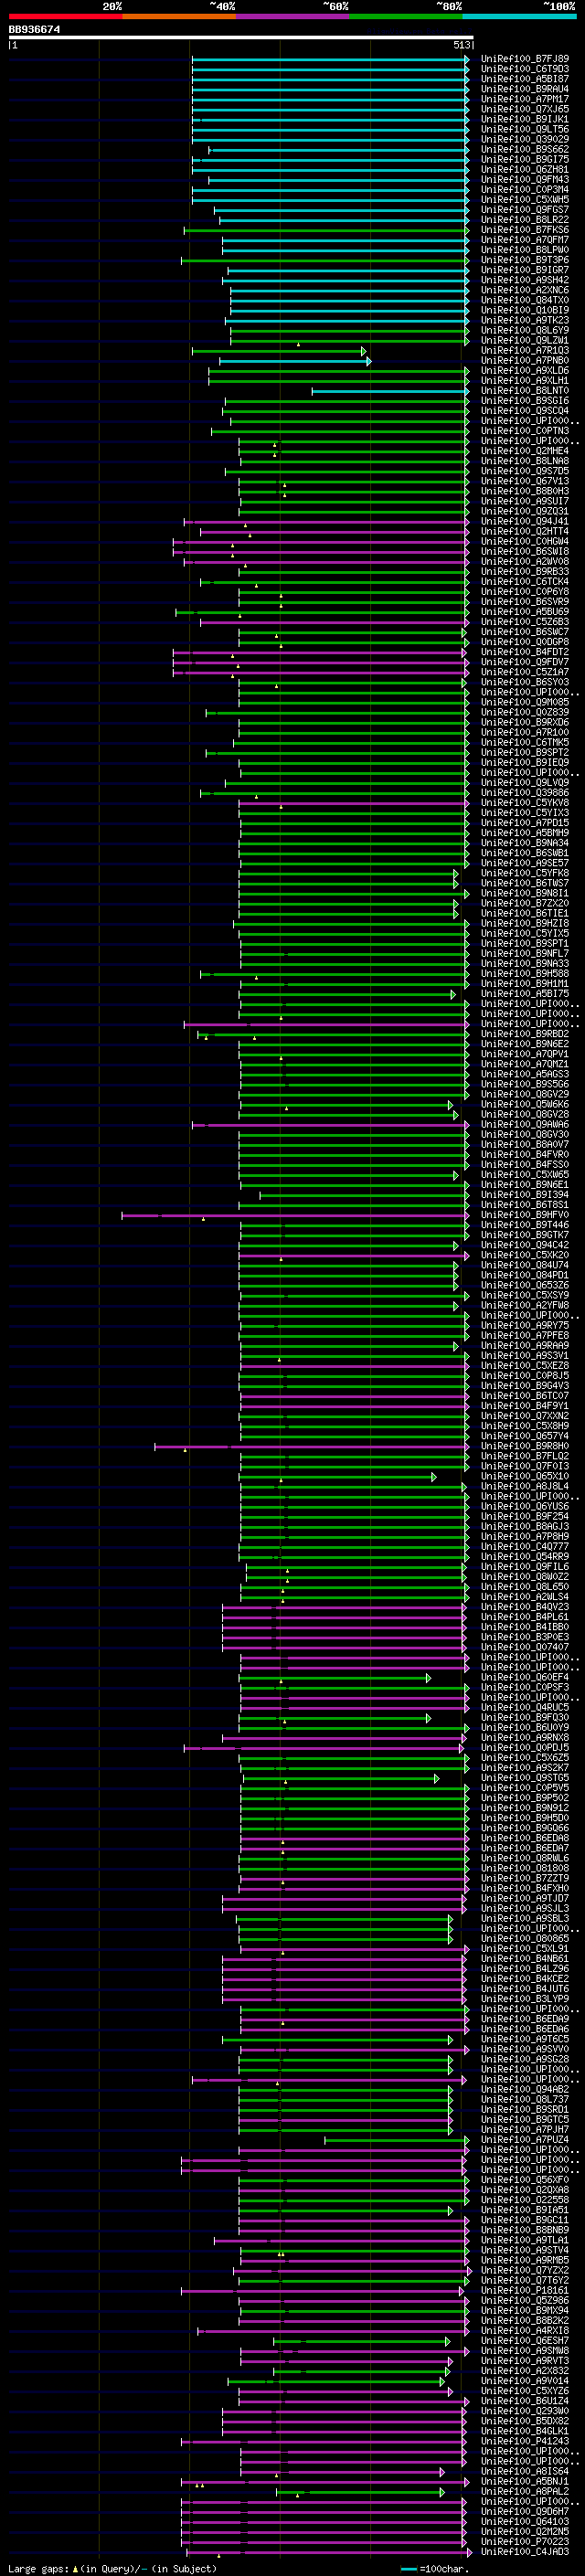
Task: Click UniRef100_C5XWH5 label
Action: point(525,199)
